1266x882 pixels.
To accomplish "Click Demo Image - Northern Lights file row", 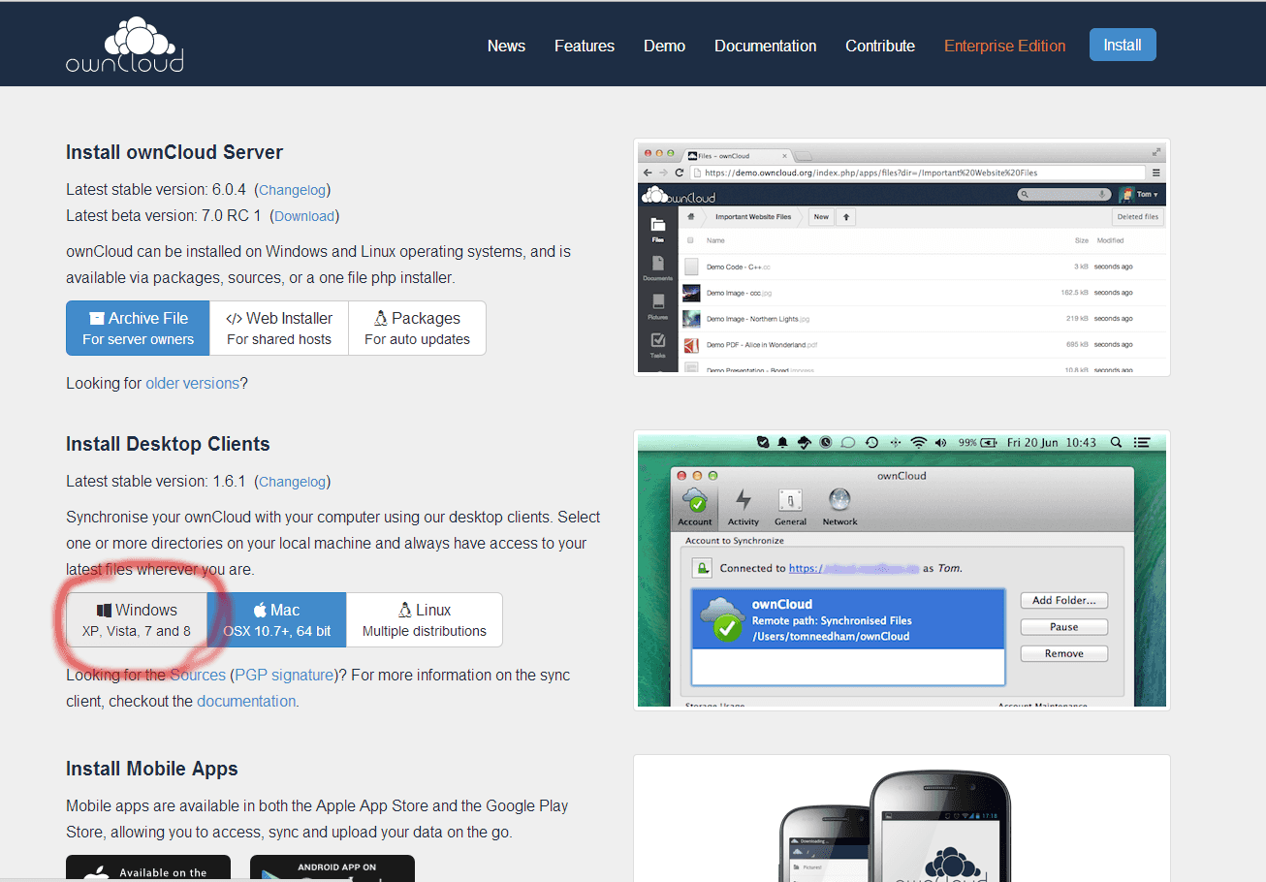I will point(924,318).
